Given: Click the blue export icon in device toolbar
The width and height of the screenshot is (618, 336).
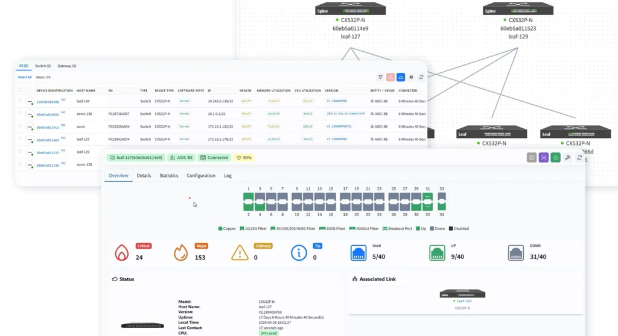Looking at the screenshot, I should (x=401, y=78).
